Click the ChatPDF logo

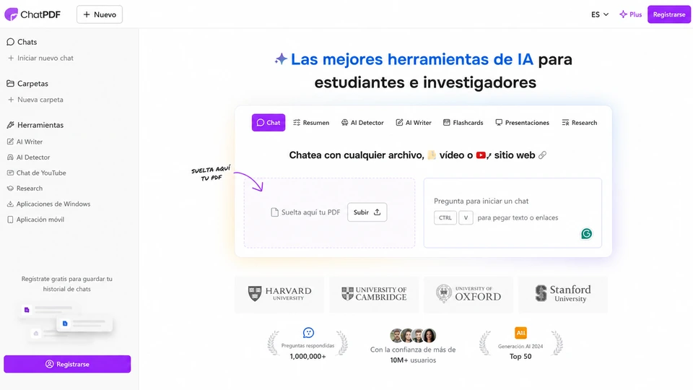pyautogui.click(x=32, y=14)
